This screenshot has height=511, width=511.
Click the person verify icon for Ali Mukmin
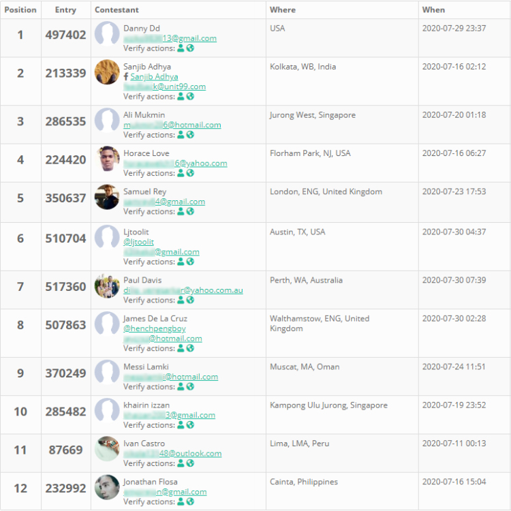coord(181,135)
